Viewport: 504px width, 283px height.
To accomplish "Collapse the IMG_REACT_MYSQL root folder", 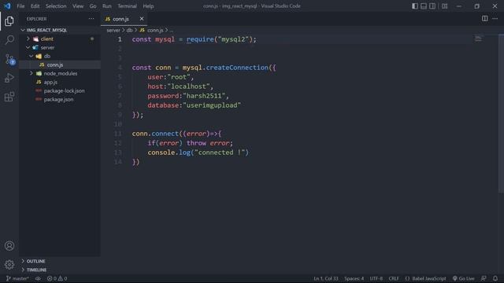I will pos(23,30).
